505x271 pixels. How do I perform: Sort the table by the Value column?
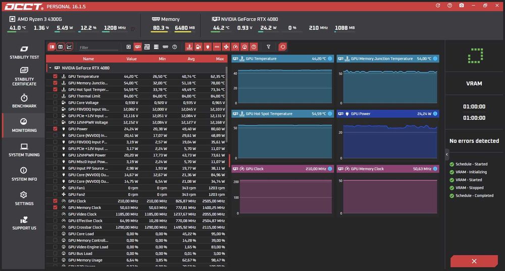click(131, 59)
